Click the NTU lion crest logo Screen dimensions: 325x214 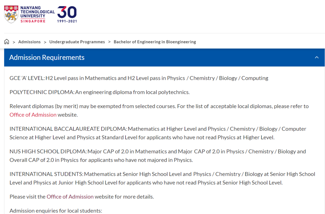tap(11, 14)
